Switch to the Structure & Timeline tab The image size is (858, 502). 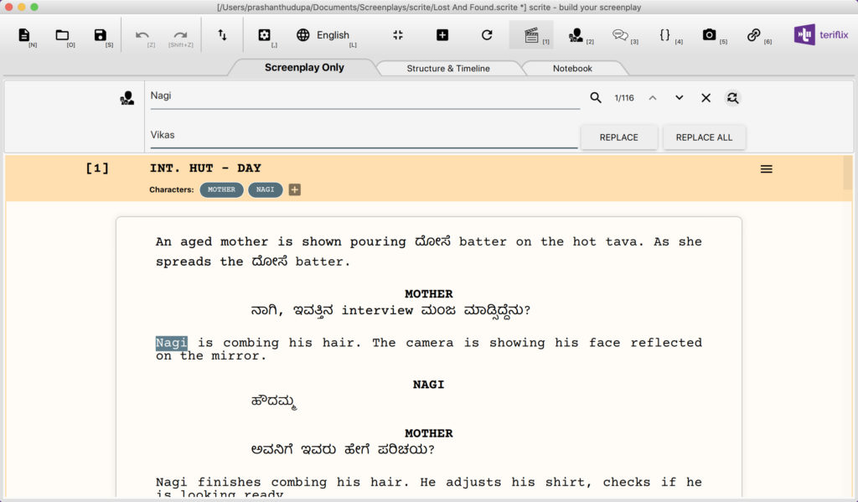pos(448,68)
